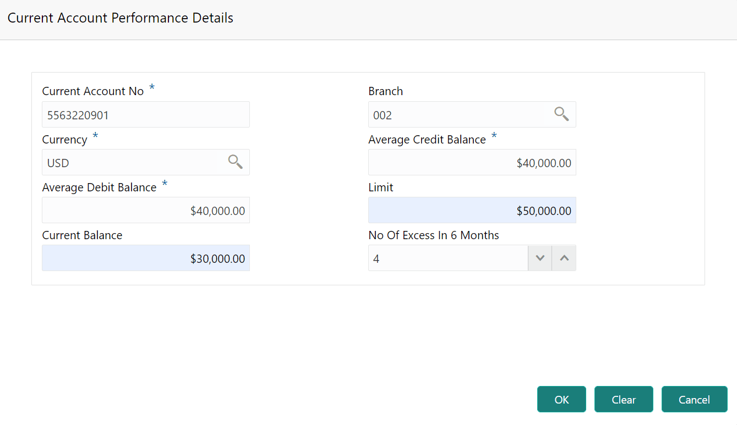The width and height of the screenshot is (737, 425).
Task: Edit the Average Credit Balance field
Action: coord(472,163)
